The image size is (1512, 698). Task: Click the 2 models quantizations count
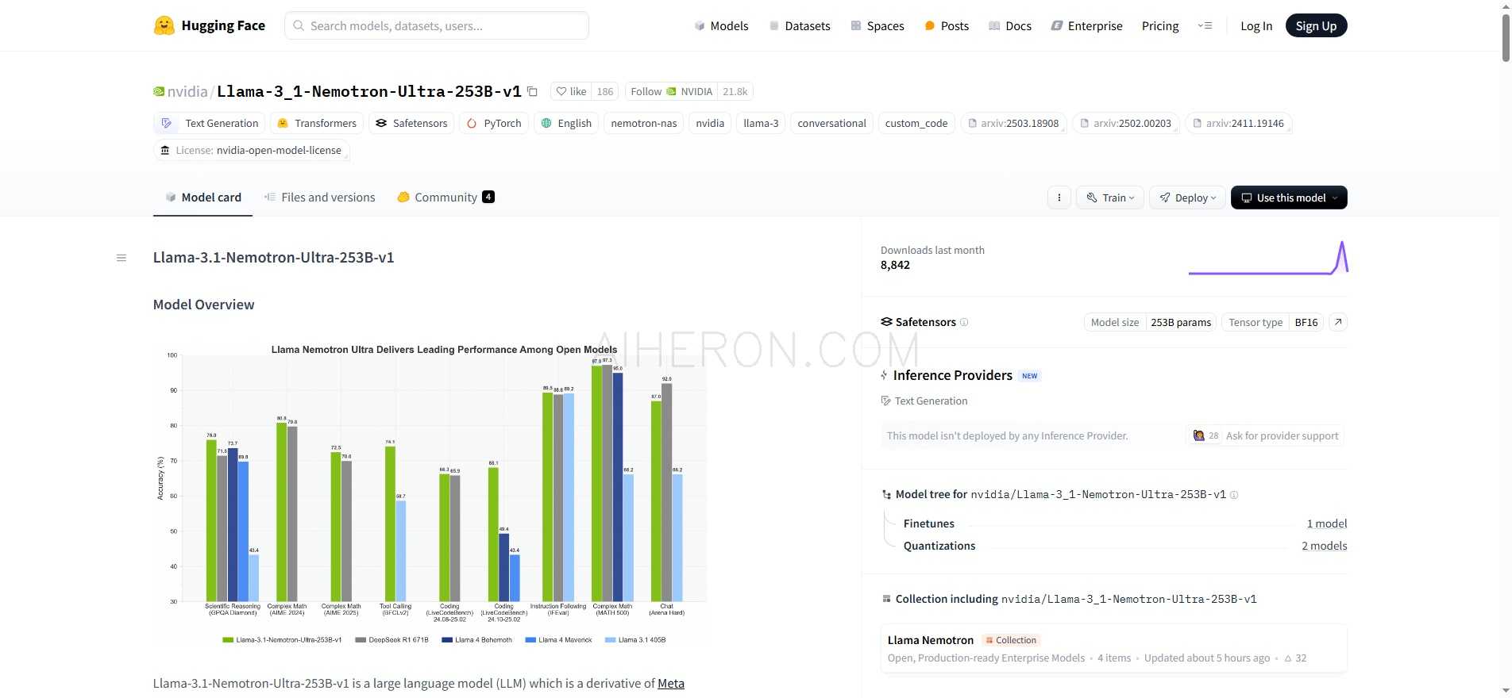1325,546
